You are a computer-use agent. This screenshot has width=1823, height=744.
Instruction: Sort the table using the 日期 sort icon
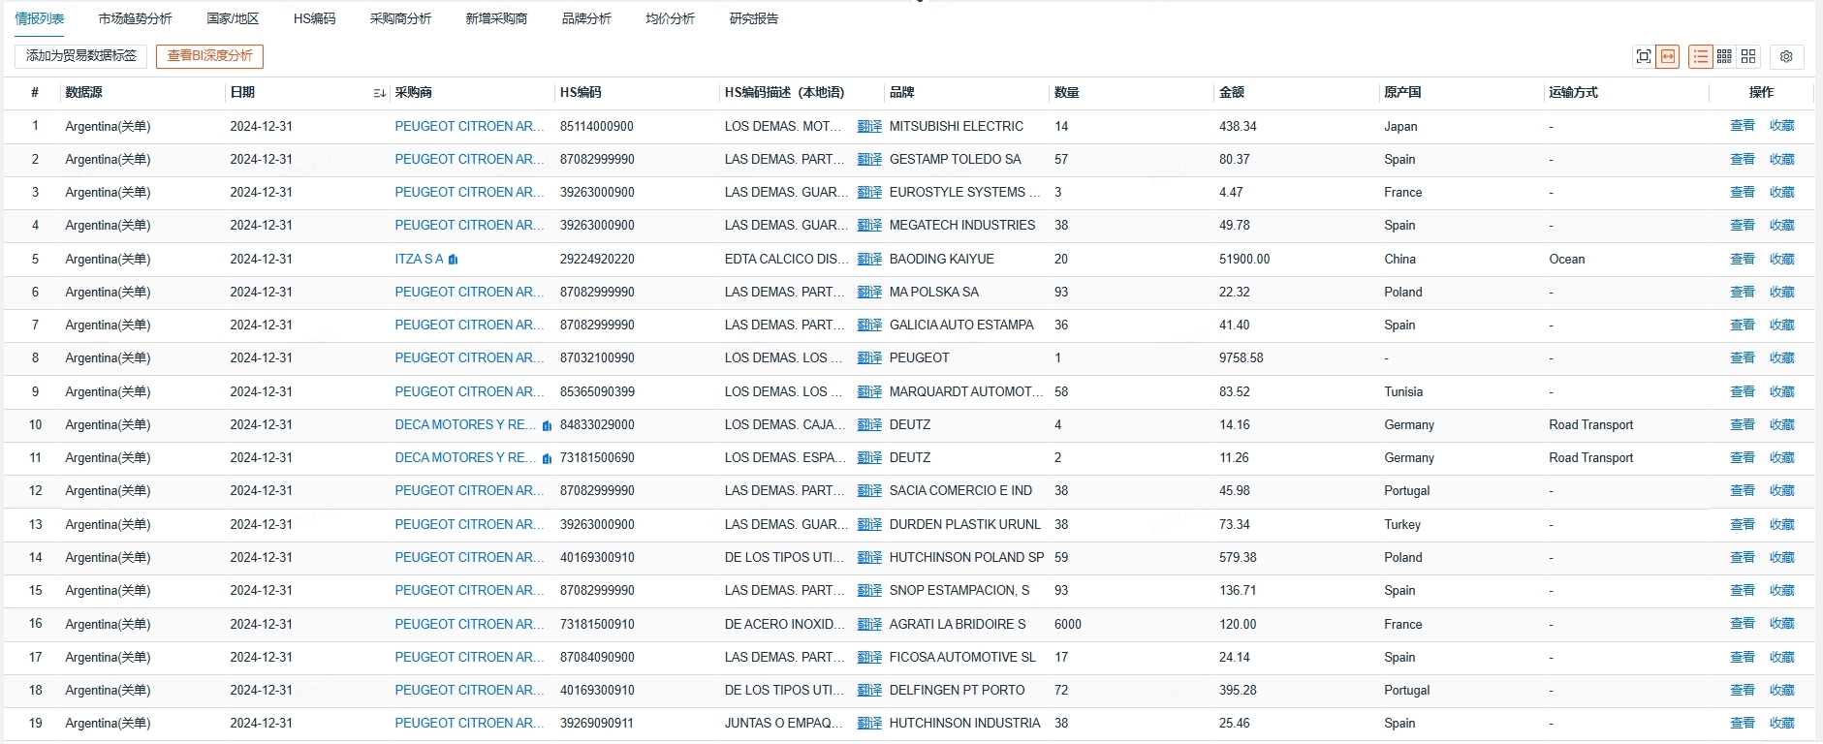point(379,93)
